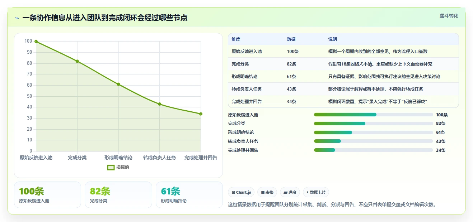This screenshot has height=222, width=473.
Task: Click the heading 一条协作信息从进入团队到完成闭环
Action: [105, 18]
